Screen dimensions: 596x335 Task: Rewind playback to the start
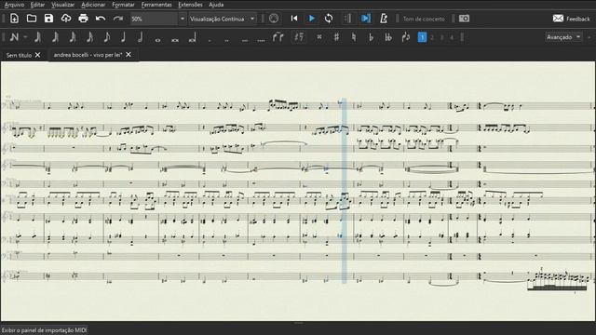coord(294,19)
